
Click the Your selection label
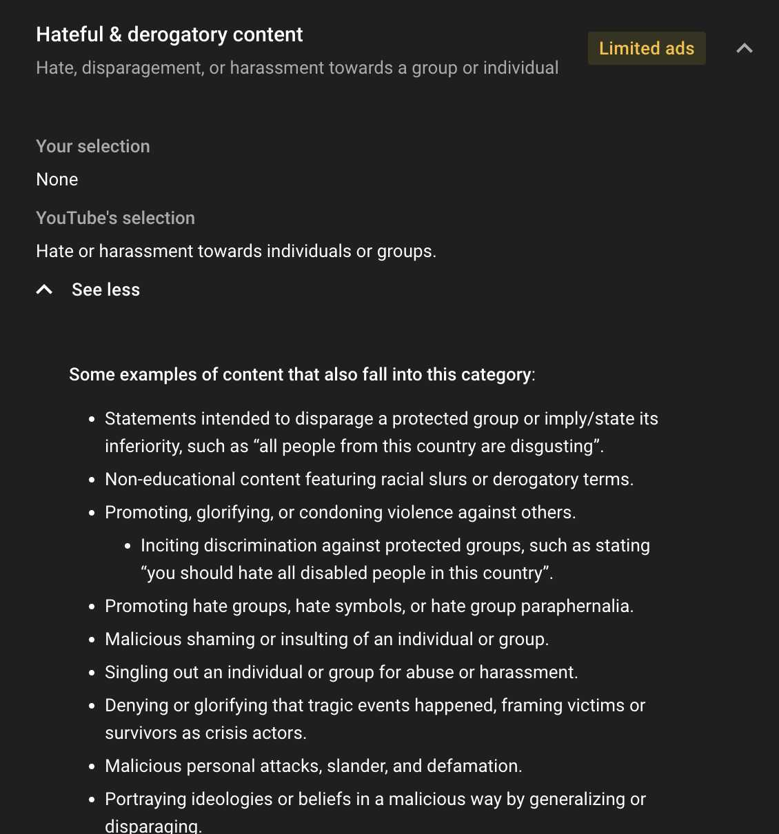point(93,146)
